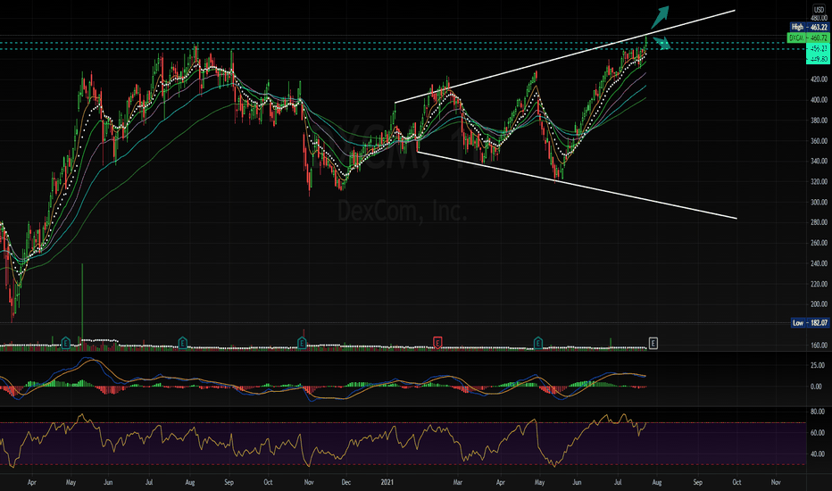Click the earnings marker just before Nov 2020
The width and height of the screenshot is (832, 491).
[x=302, y=343]
